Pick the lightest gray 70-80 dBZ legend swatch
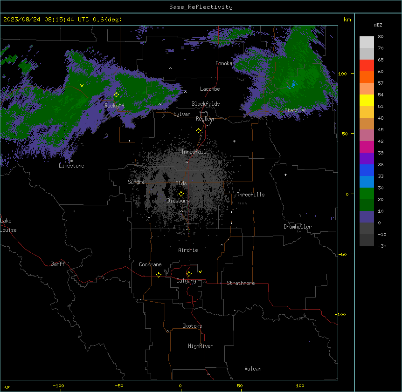The image size is (402, 392). [x=367, y=42]
